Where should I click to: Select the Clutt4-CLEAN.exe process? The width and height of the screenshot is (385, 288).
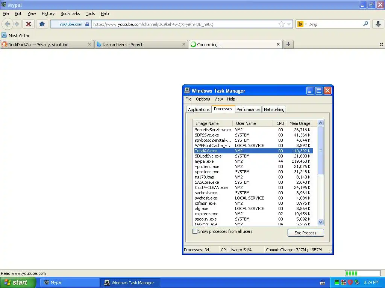click(253, 187)
